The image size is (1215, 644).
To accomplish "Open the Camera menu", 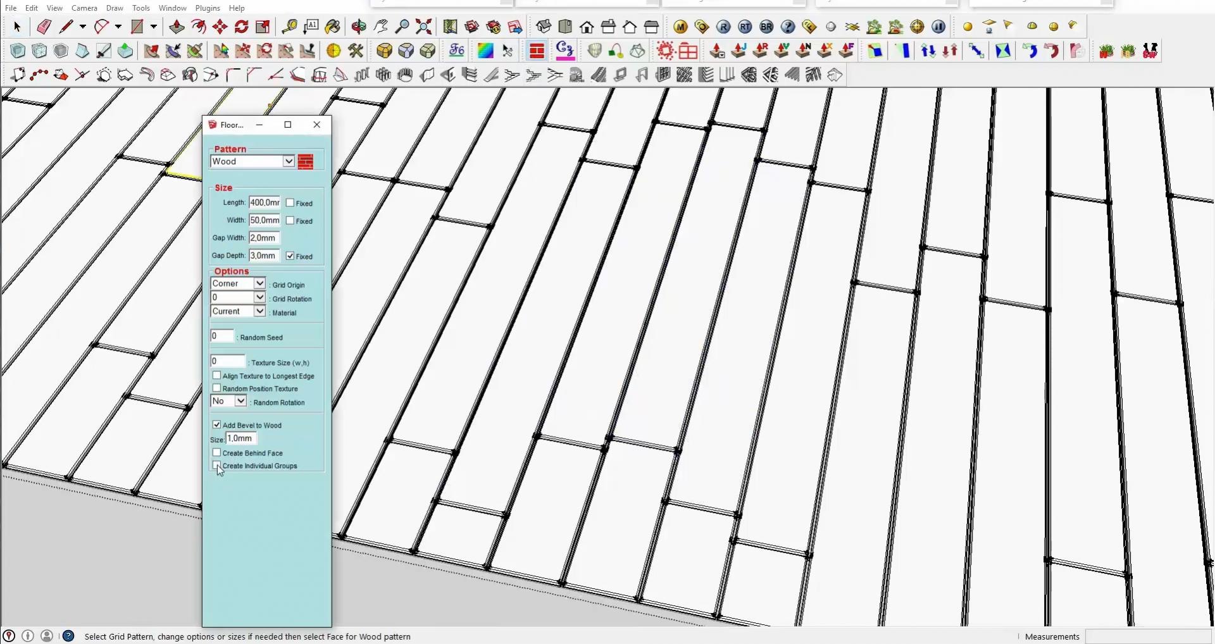I will click(x=84, y=8).
